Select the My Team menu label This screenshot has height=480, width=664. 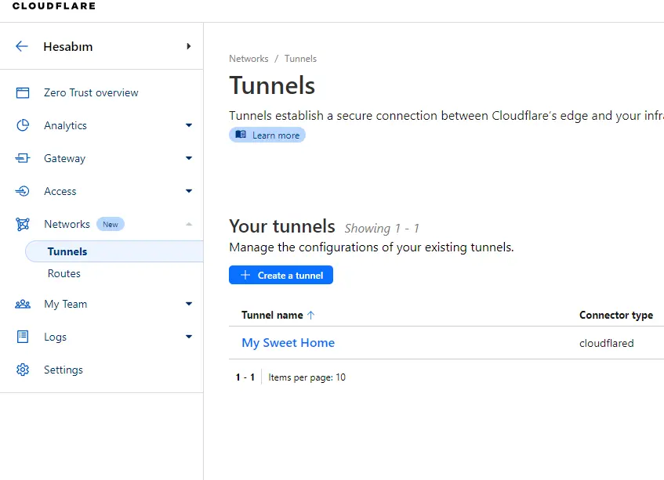[66, 304]
